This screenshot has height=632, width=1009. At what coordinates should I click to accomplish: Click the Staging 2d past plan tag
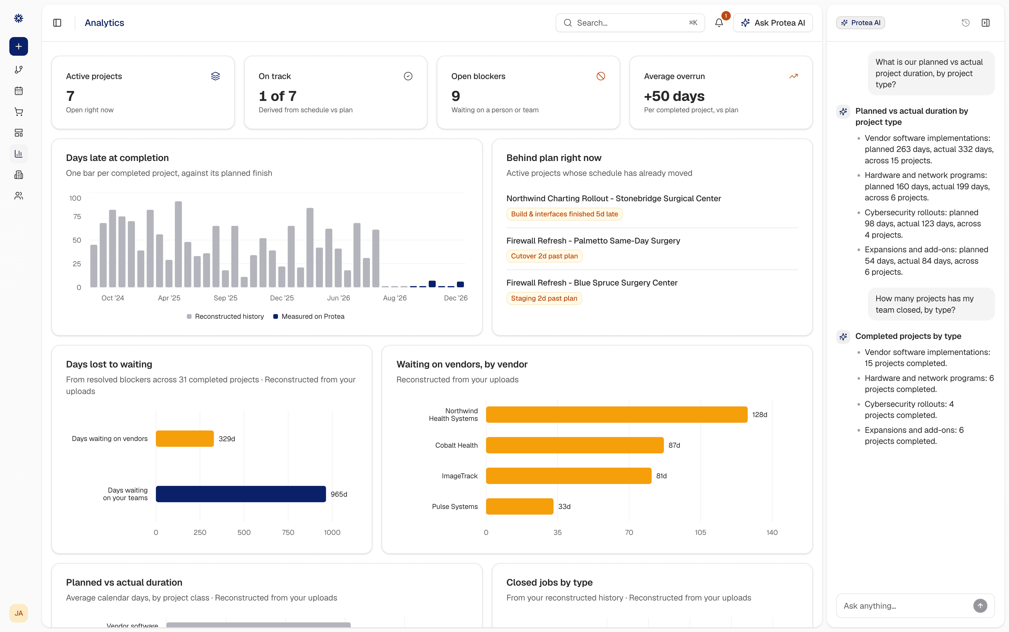tap(544, 298)
